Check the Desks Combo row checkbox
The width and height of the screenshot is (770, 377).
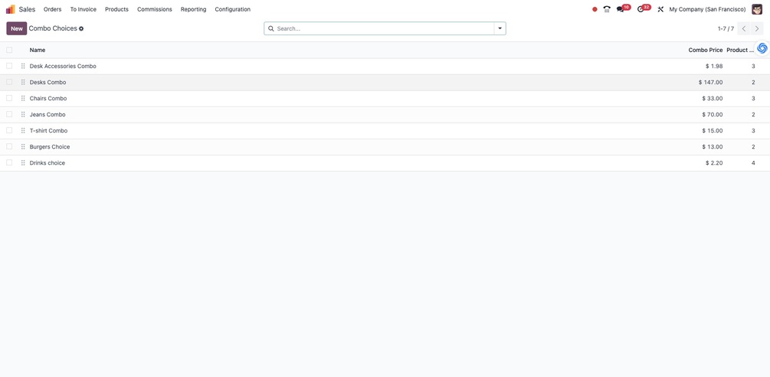point(9,82)
